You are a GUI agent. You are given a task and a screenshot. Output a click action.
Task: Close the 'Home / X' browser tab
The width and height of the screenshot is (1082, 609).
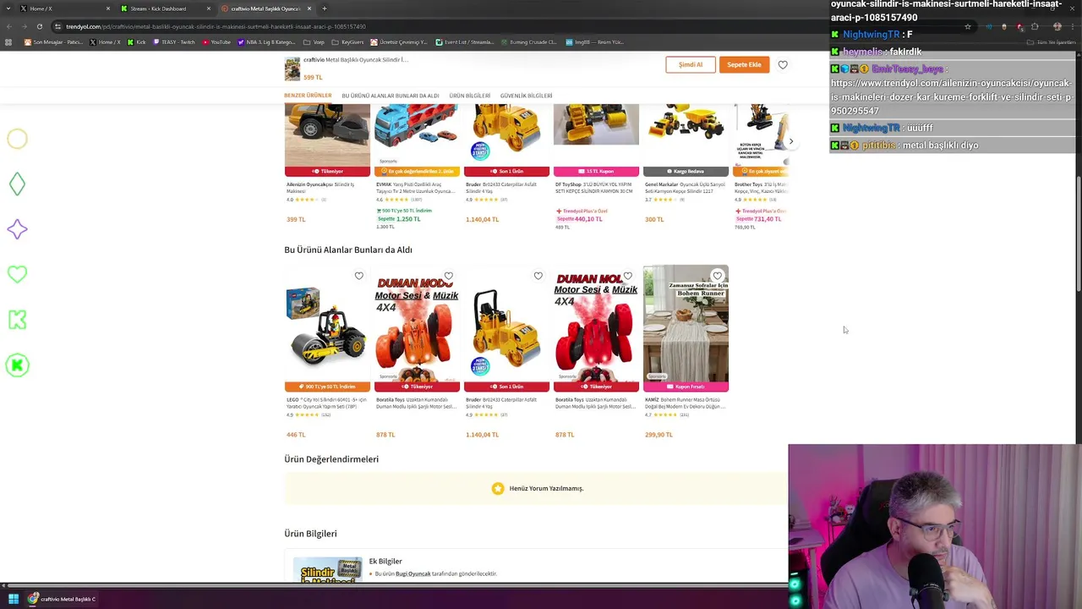(108, 8)
